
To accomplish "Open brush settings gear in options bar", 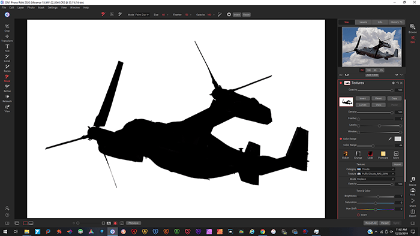I will (x=229, y=14).
